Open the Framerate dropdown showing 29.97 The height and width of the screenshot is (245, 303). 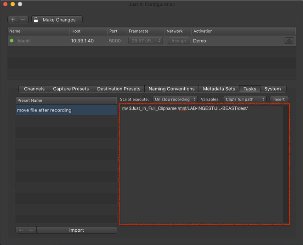pyautogui.click(x=146, y=41)
